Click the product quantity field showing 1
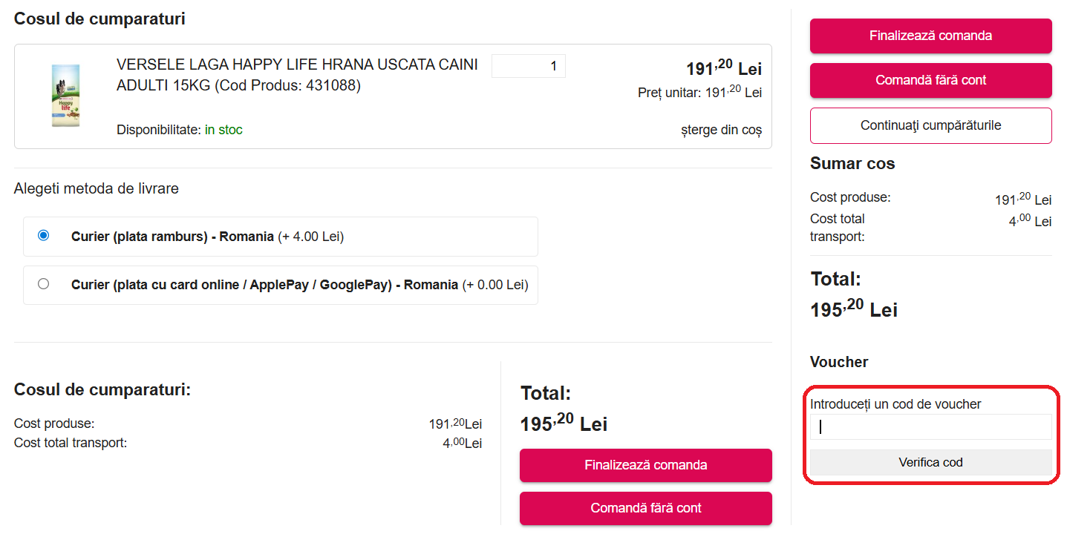 coord(528,66)
